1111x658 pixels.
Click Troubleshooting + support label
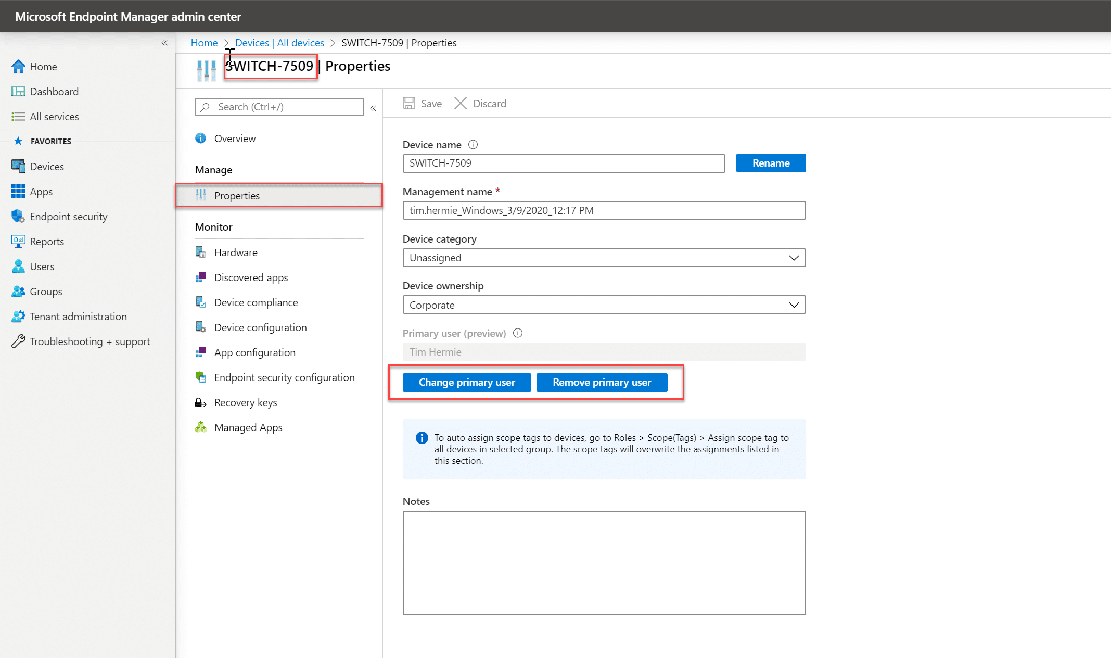coord(90,341)
